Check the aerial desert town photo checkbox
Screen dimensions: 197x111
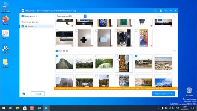[x=156, y=56]
